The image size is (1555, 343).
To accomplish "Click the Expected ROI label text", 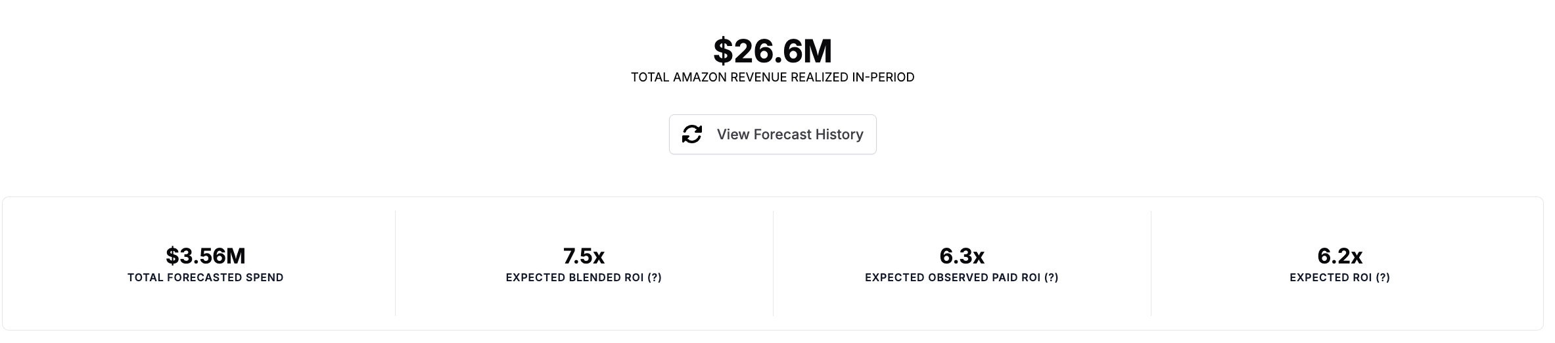I will tap(1330, 277).
